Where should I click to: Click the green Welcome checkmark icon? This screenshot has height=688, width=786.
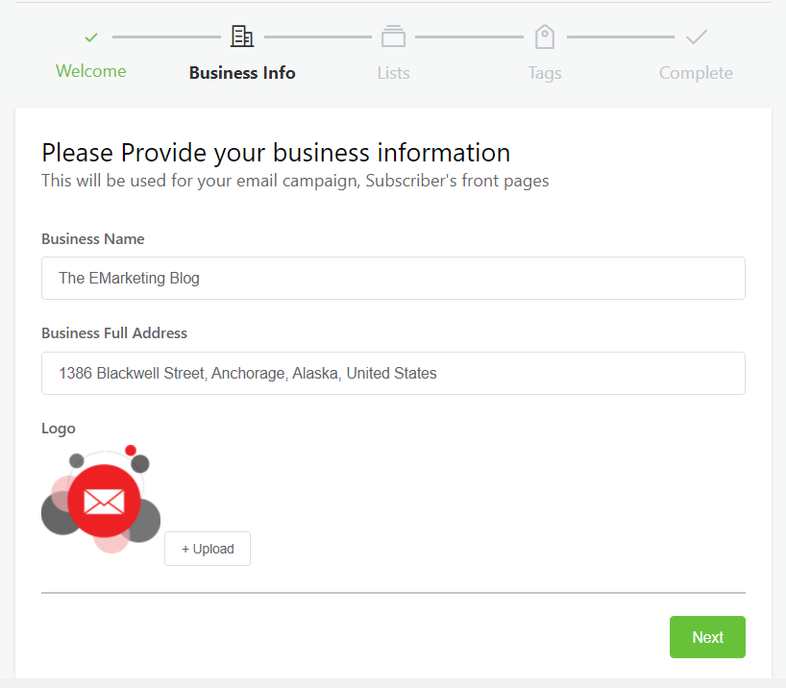91,37
